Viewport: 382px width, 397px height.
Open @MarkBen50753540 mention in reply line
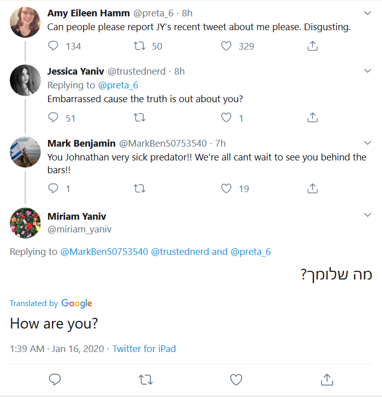coord(104,252)
